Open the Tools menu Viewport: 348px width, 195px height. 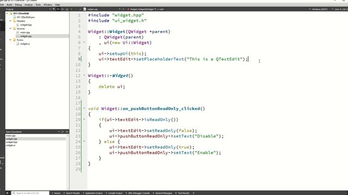(x=38, y=5)
